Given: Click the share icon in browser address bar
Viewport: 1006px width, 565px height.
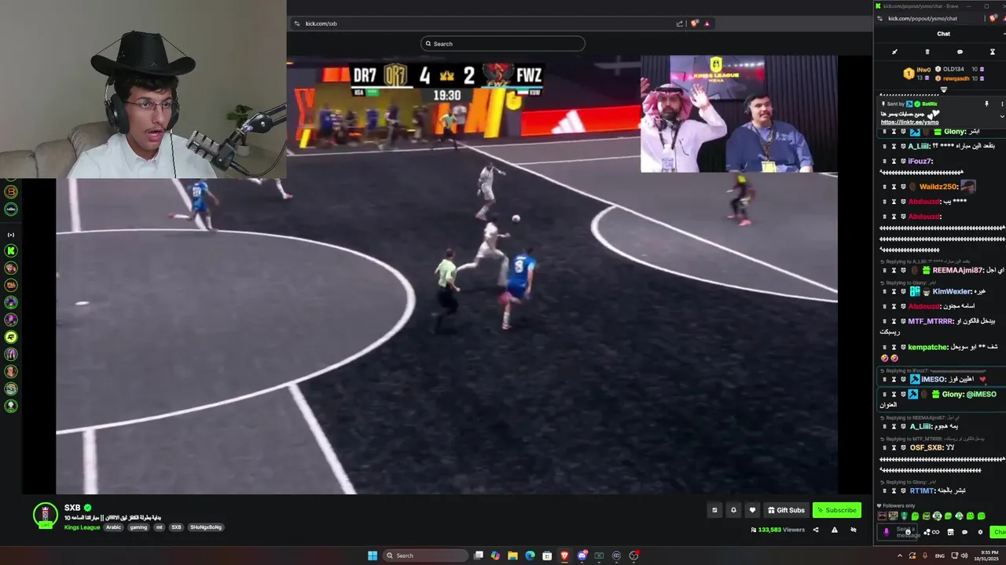Looking at the screenshot, I should (680, 24).
